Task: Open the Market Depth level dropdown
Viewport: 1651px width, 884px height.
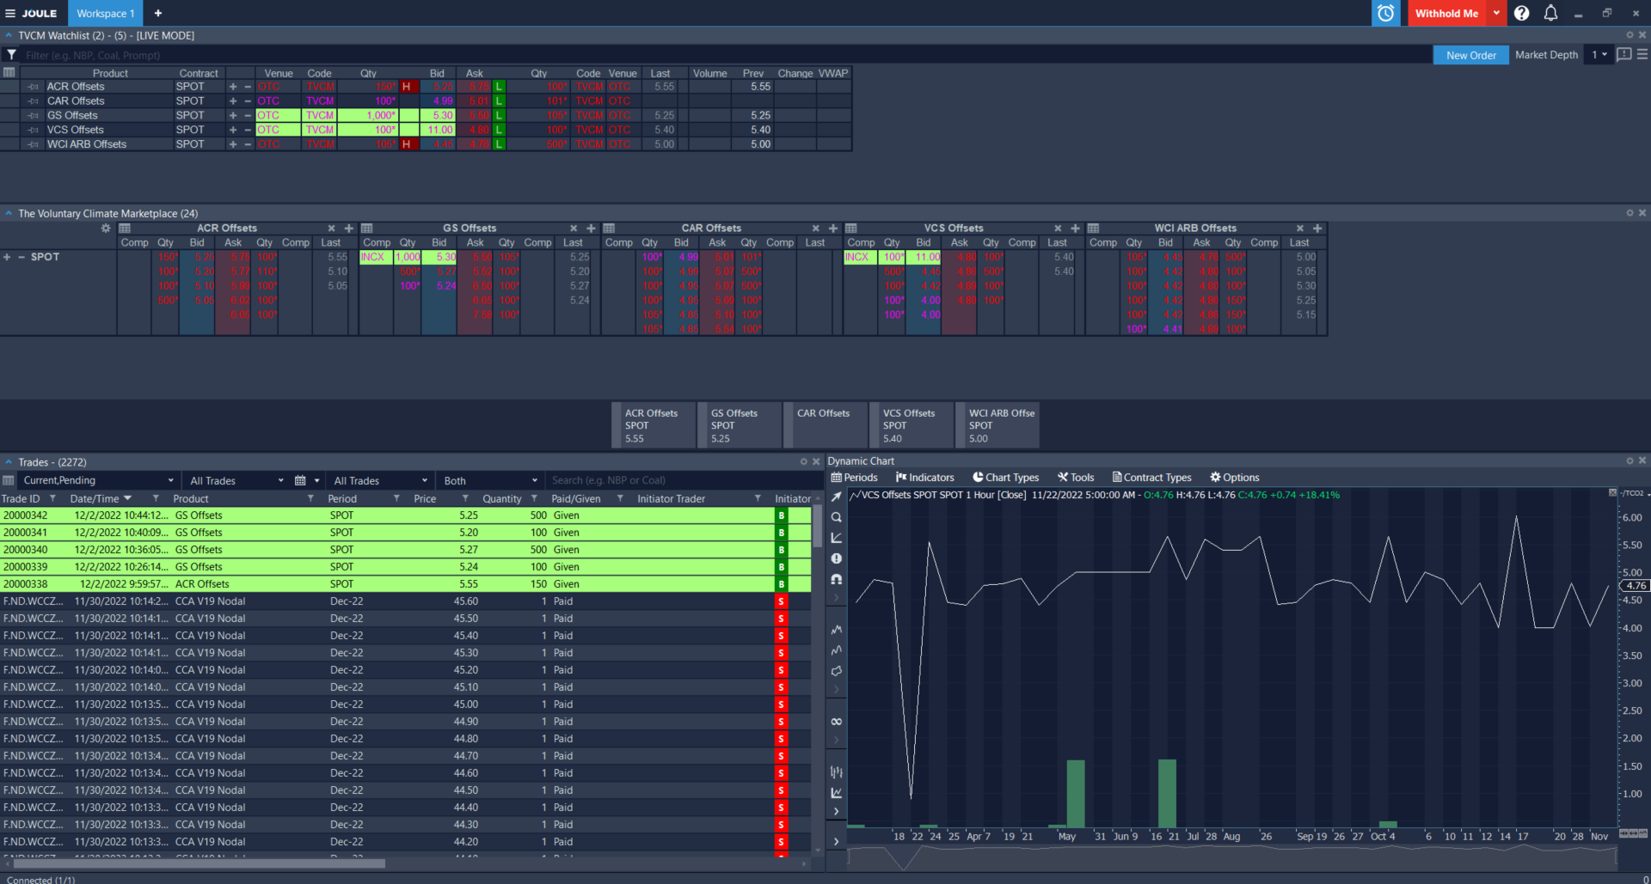Action: pos(1599,55)
